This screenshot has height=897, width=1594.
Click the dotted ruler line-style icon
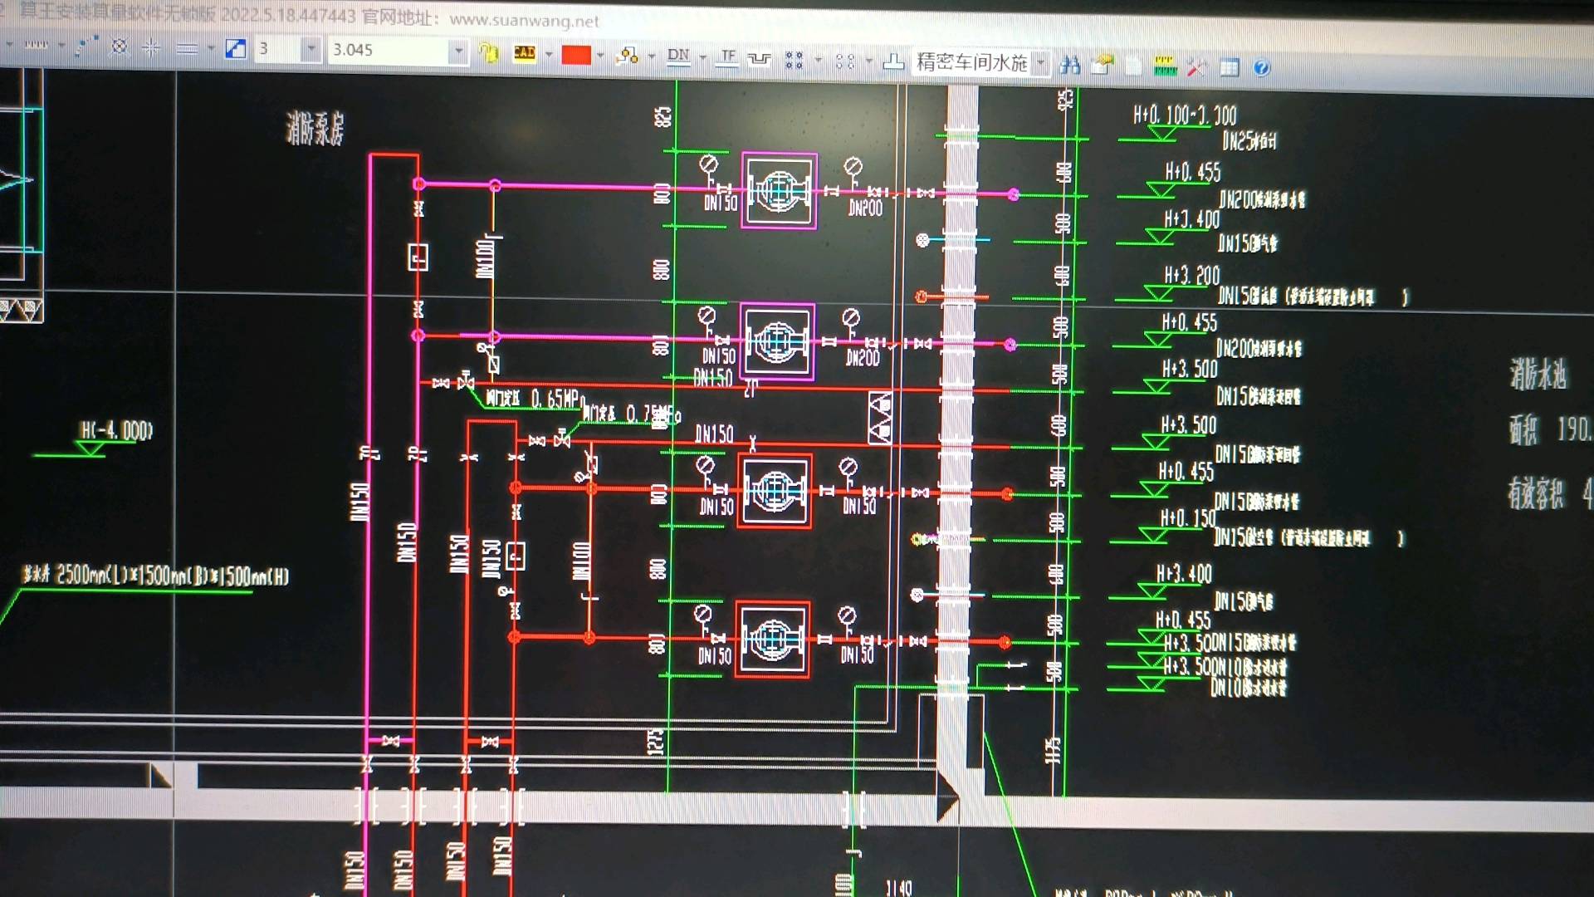click(36, 44)
